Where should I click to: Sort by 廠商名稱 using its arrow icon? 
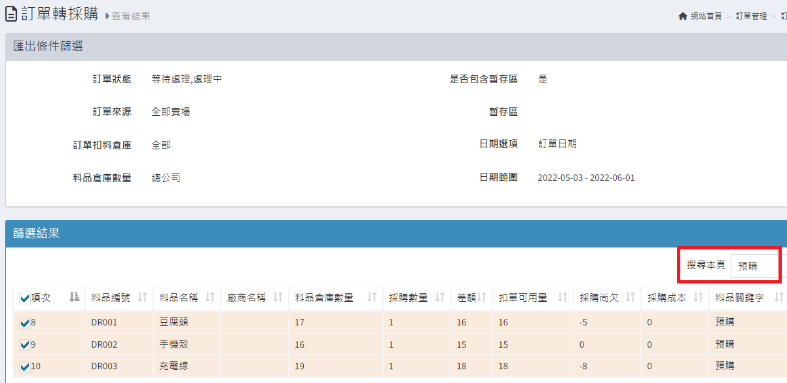[278, 297]
